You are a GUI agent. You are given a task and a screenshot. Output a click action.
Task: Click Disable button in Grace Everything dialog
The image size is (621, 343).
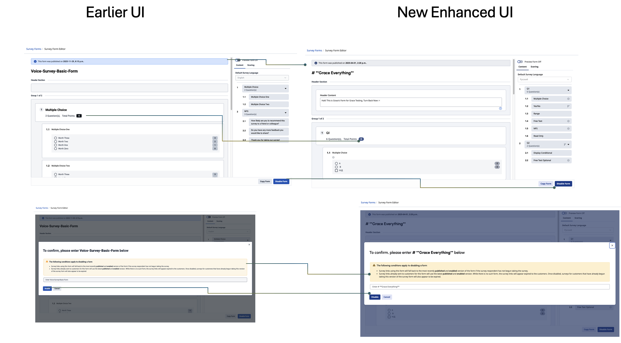click(x=375, y=297)
